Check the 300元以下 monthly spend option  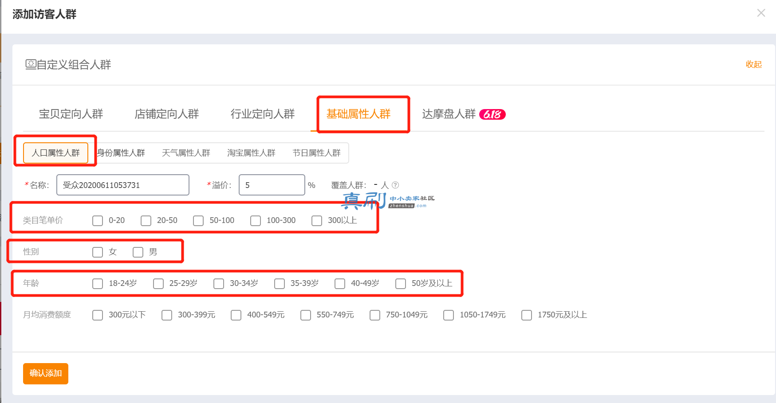tap(98, 315)
